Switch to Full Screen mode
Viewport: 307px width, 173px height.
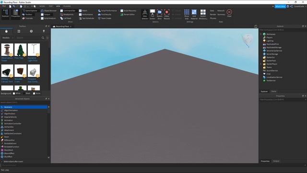(153, 14)
